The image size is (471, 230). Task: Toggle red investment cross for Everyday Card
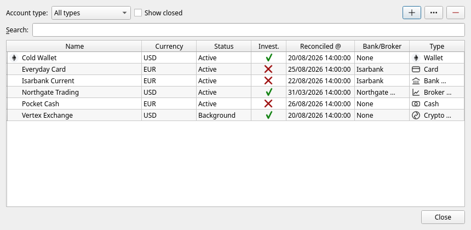click(268, 70)
